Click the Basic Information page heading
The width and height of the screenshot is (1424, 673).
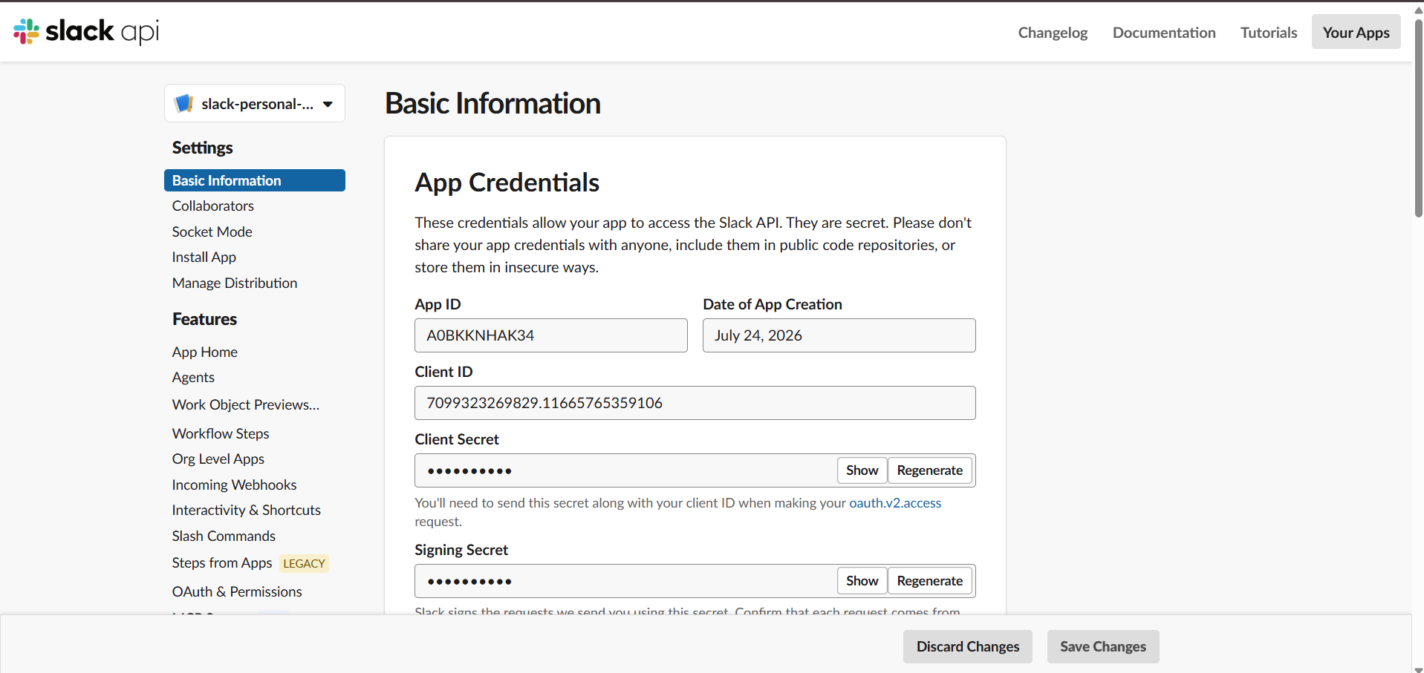click(492, 103)
